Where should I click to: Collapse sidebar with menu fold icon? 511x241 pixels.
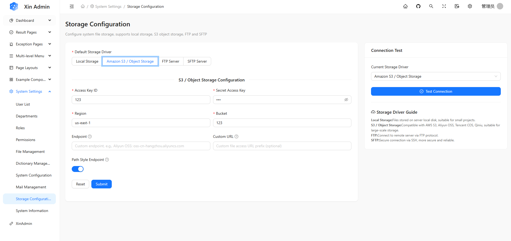click(72, 6)
